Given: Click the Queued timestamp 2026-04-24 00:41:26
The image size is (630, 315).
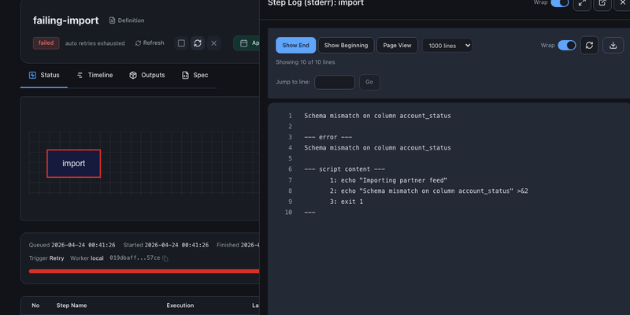Looking at the screenshot, I should tap(83, 245).
